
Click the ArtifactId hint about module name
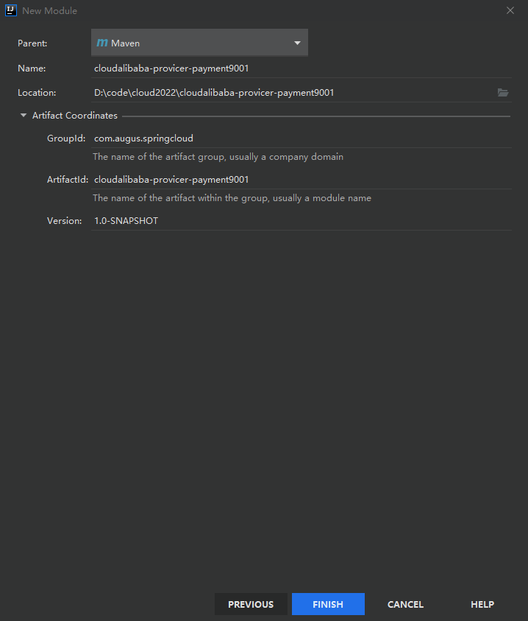[x=232, y=198]
